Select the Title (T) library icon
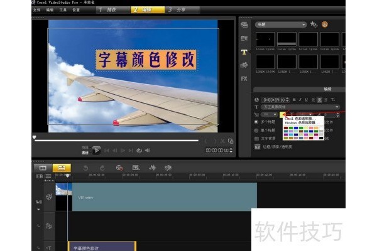 (244, 52)
